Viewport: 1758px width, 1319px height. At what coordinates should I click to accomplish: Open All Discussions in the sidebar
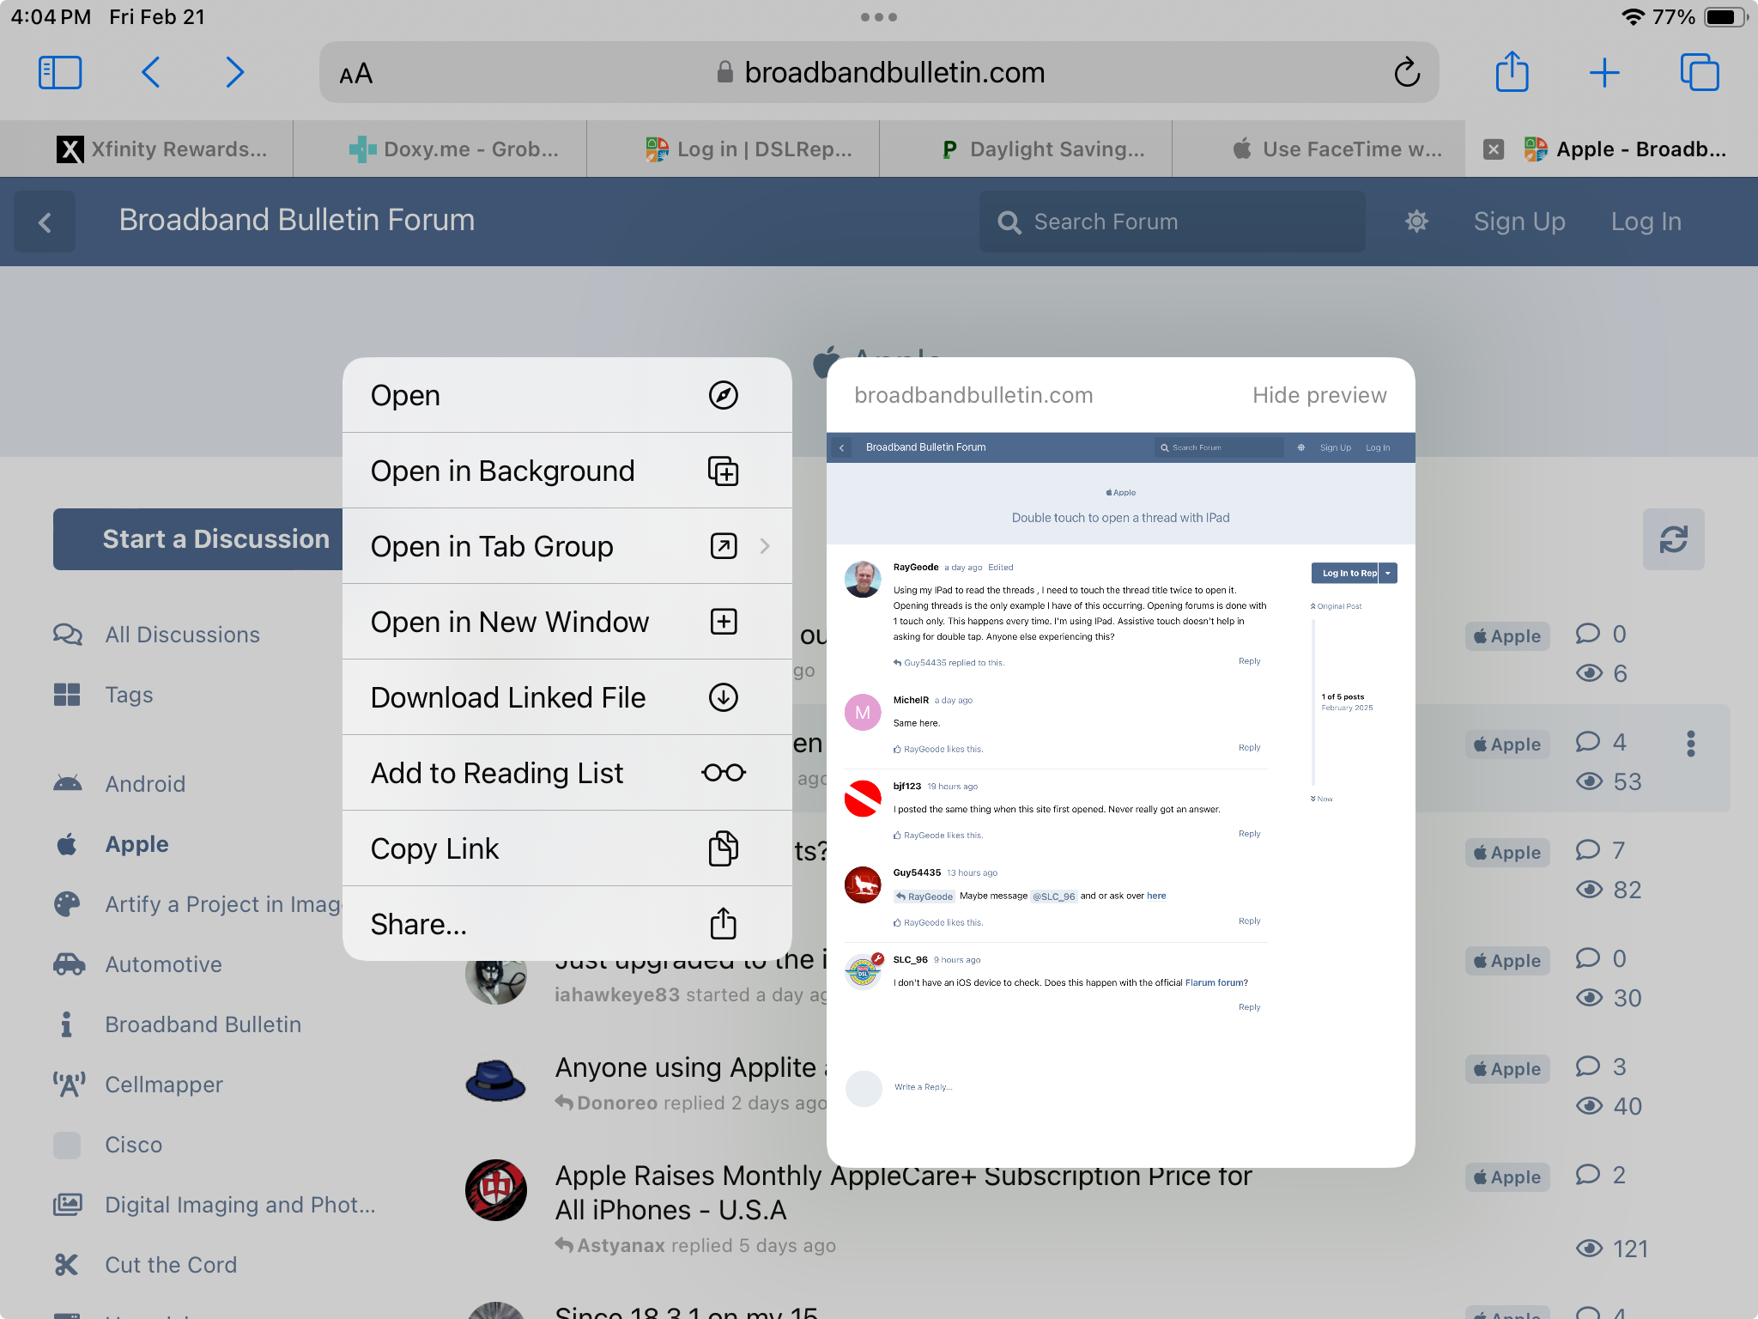click(x=182, y=635)
